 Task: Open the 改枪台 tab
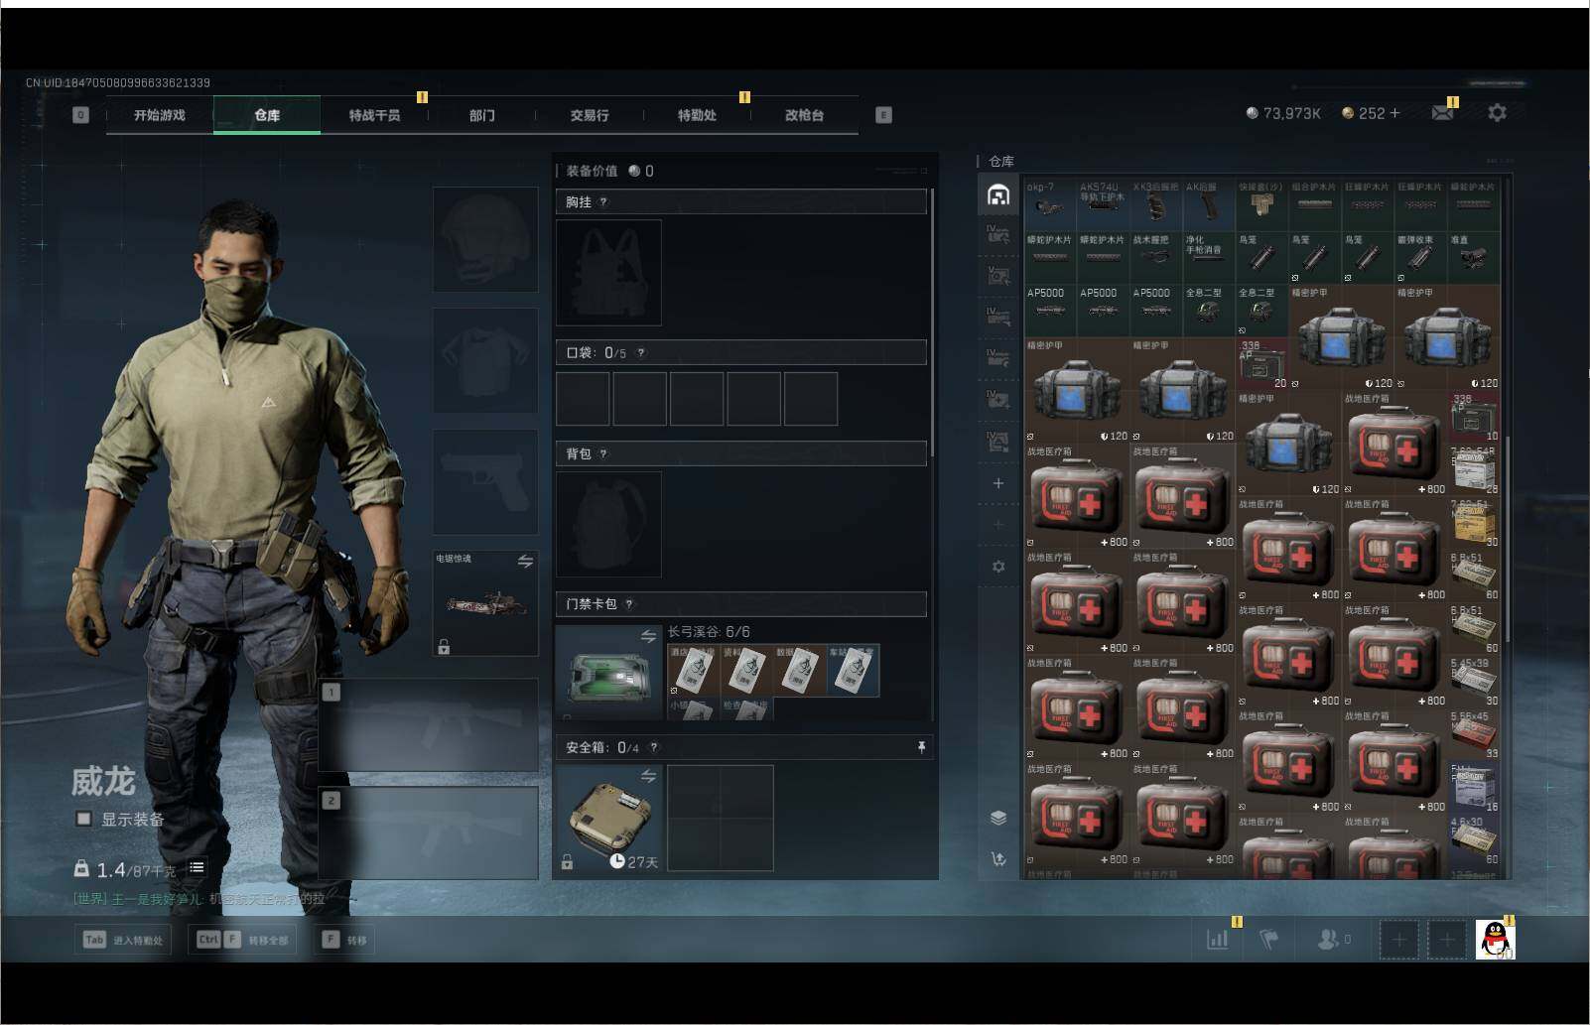click(x=804, y=115)
